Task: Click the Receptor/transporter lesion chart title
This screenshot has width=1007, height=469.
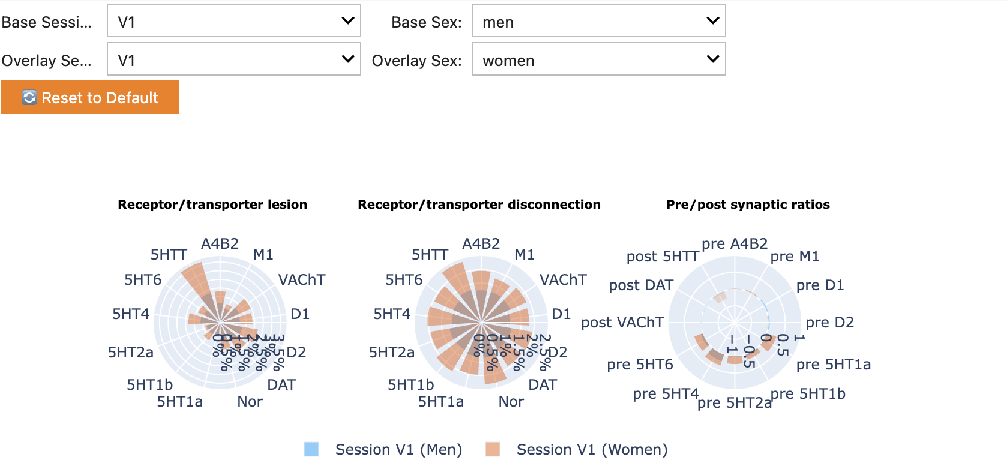Action: pos(212,205)
